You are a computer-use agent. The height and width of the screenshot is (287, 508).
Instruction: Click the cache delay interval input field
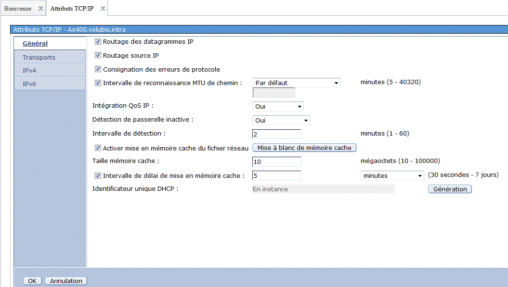click(x=277, y=175)
